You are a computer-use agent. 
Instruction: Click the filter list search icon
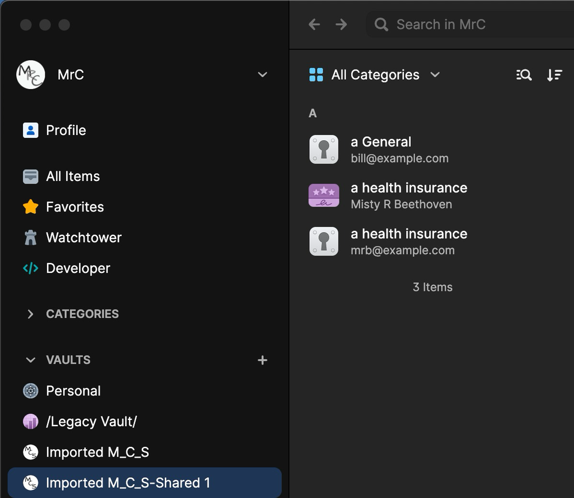[x=523, y=75]
